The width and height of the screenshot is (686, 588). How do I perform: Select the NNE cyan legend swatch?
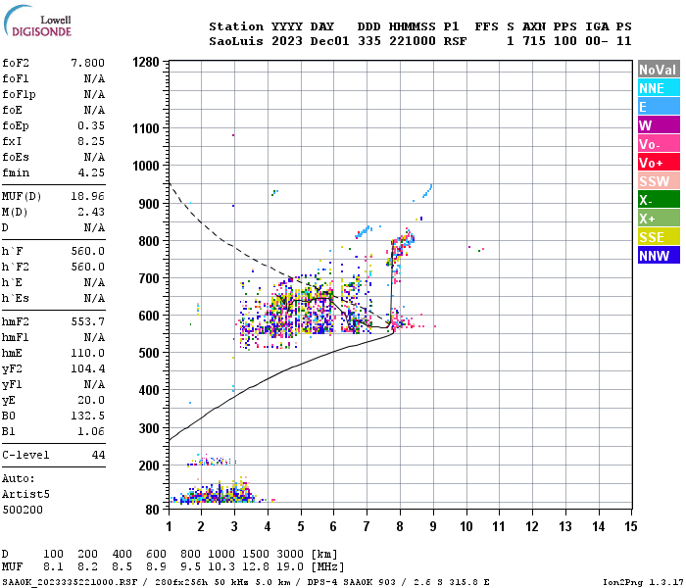[x=659, y=88]
